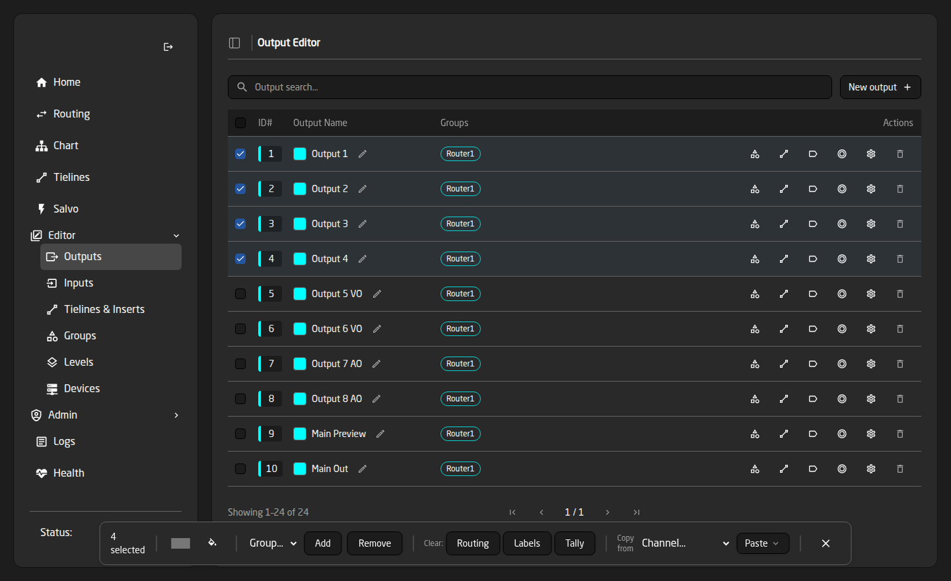Open the Group... dropdown
Viewport: 951px width, 581px height.
click(273, 543)
